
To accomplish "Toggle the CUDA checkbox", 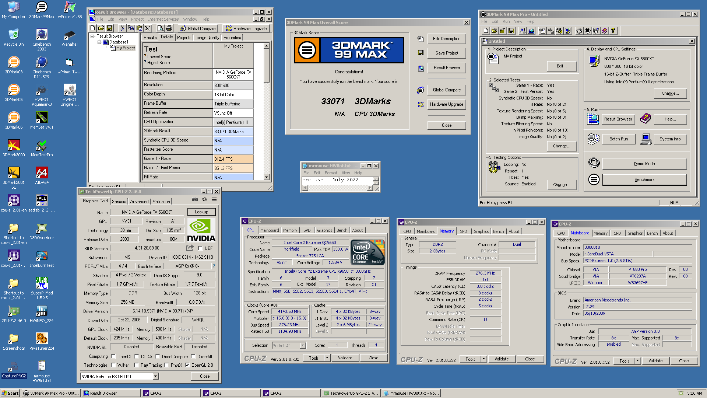I will click(x=137, y=356).
